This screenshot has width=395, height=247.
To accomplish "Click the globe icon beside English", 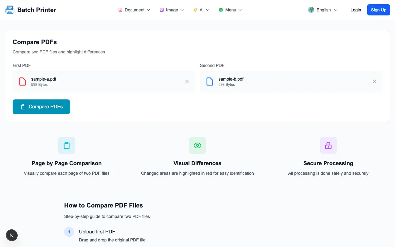I will click(311, 10).
